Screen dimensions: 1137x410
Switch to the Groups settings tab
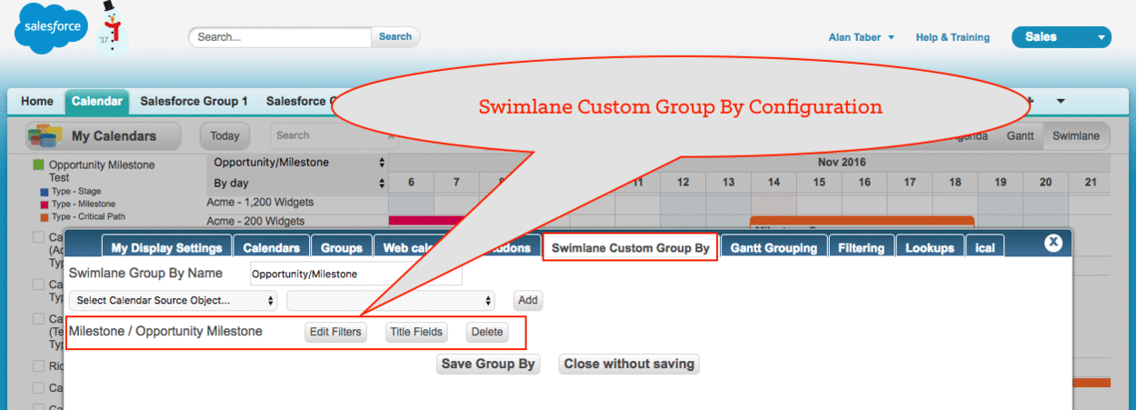[342, 247]
